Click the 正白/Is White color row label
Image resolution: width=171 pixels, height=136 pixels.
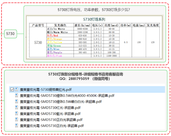click(56, 29)
